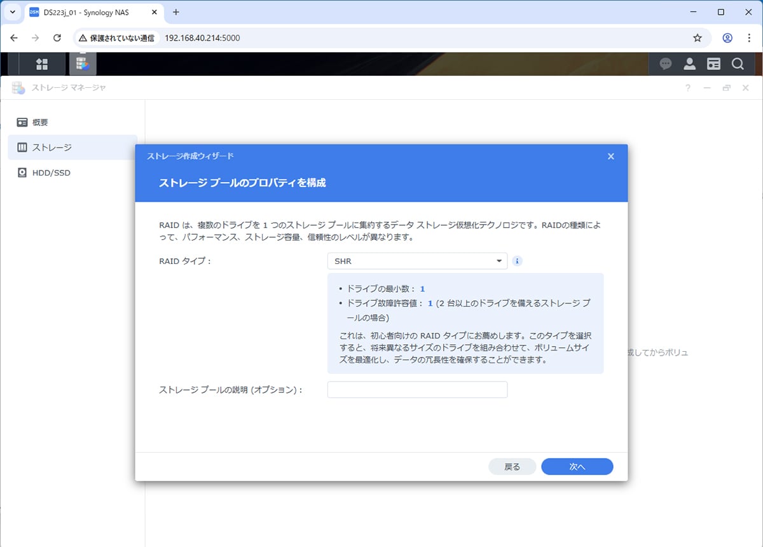Open the DSM main menu grid icon
The height and width of the screenshot is (547, 763).
(x=42, y=64)
